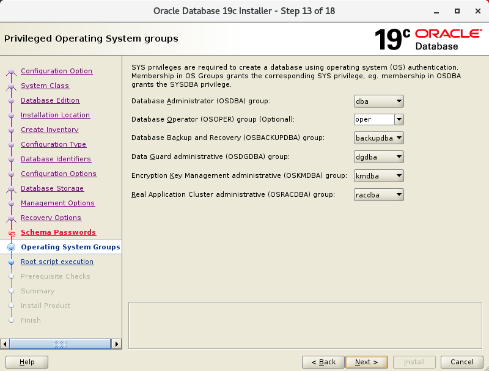
Task: Open the Configuration Options step
Action: (x=59, y=174)
